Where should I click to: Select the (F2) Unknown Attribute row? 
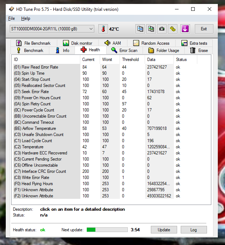105,196
